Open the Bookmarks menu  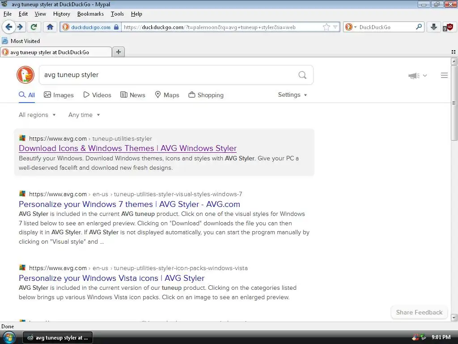90,14
